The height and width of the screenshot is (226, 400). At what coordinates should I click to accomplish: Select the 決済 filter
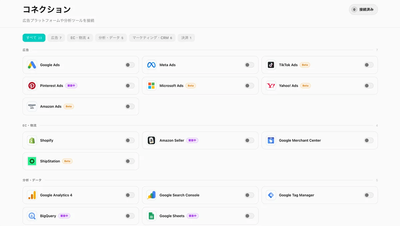coord(186,38)
